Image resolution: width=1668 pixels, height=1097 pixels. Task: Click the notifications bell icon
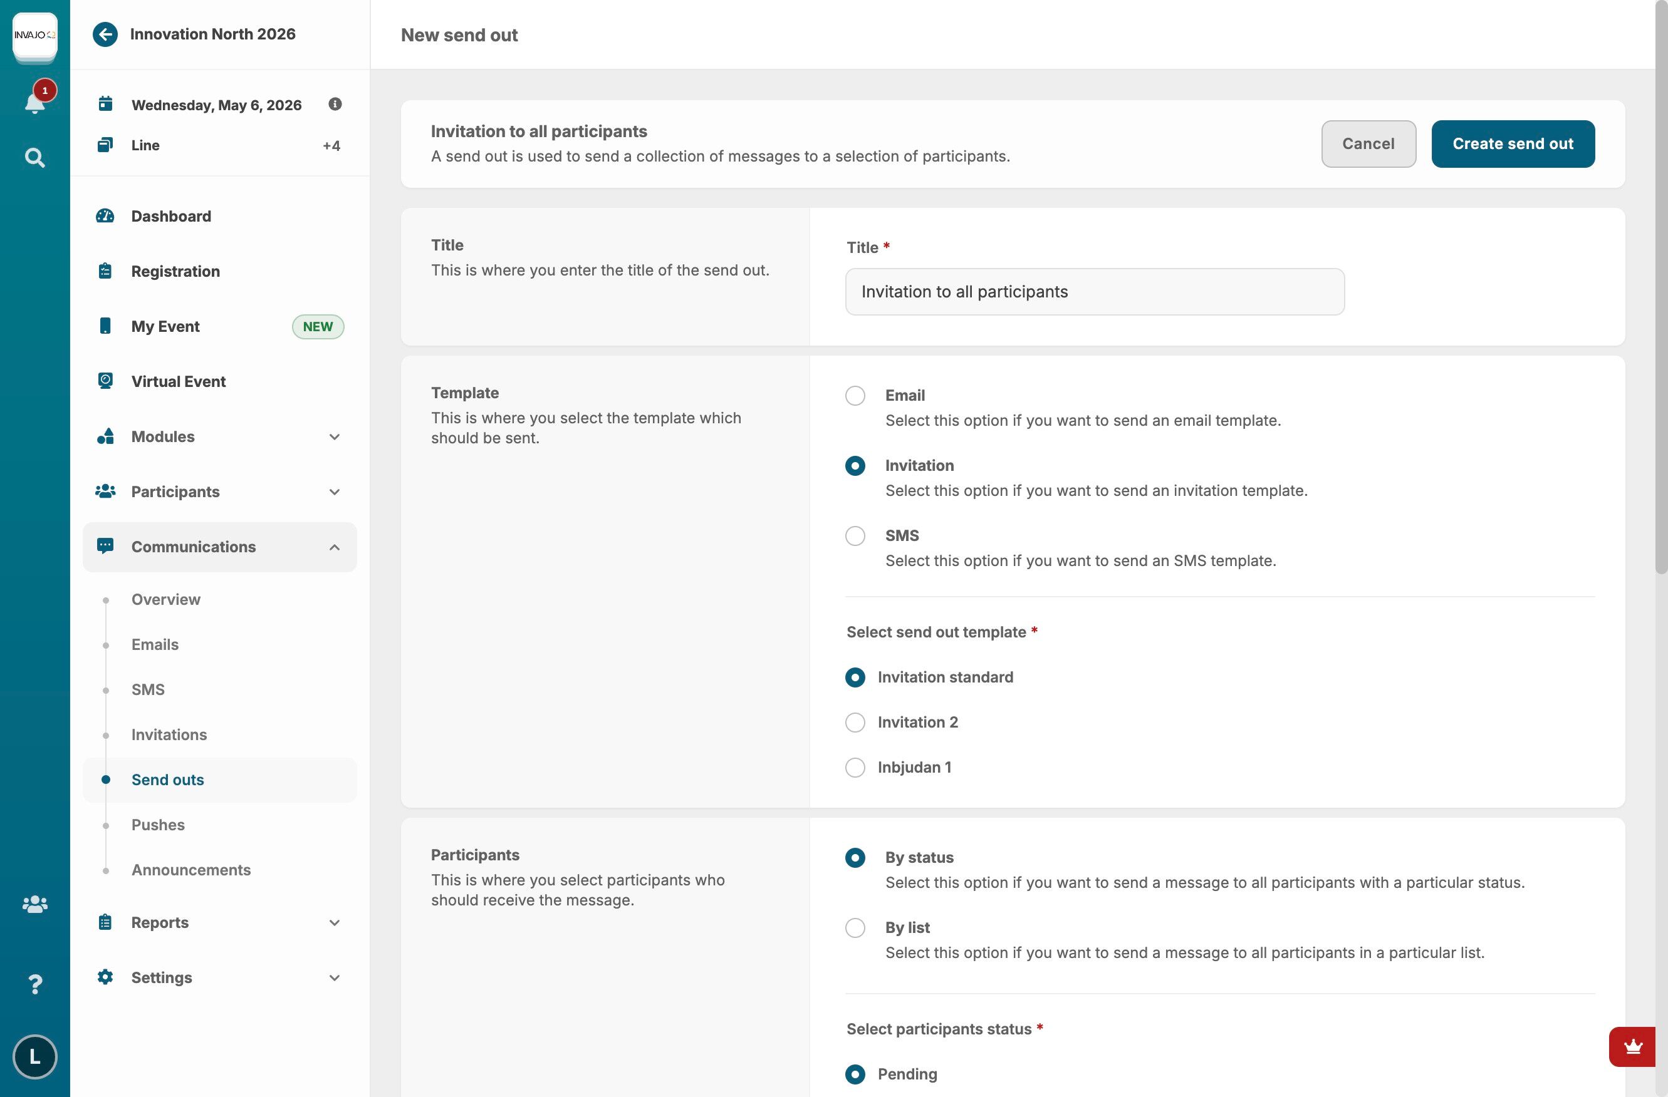34,103
